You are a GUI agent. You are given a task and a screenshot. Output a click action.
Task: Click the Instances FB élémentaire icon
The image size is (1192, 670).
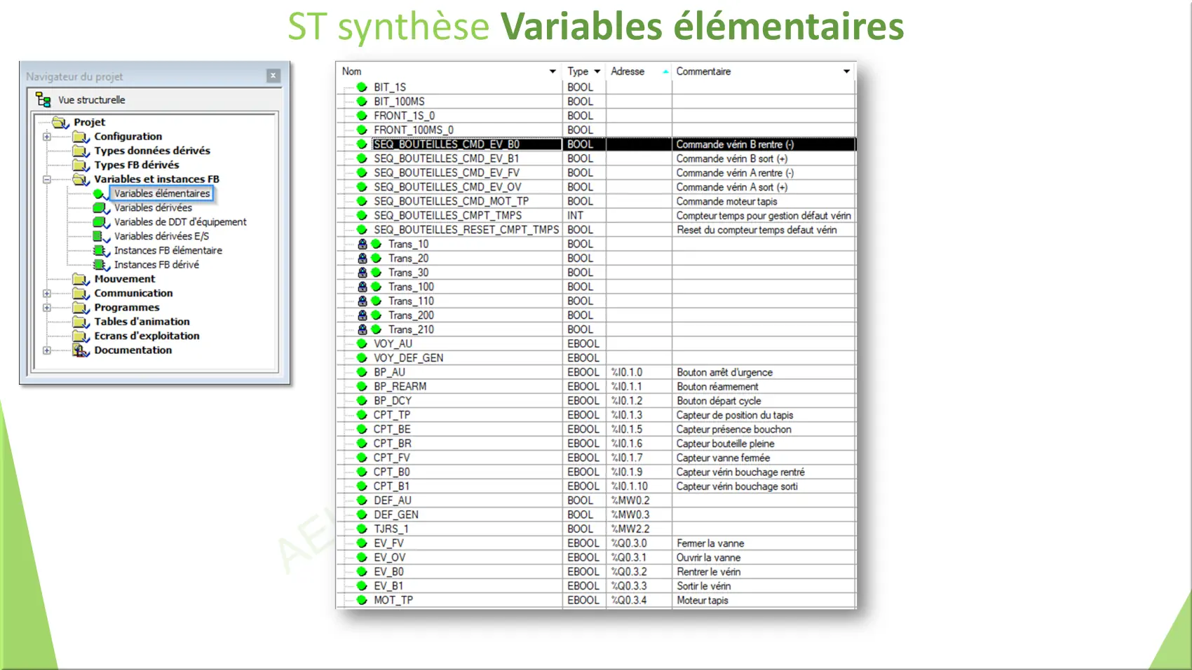[x=101, y=251]
